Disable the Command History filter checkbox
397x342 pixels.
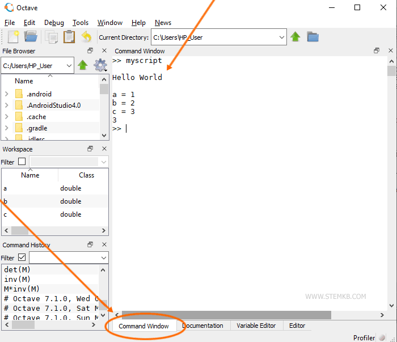pos(22,257)
